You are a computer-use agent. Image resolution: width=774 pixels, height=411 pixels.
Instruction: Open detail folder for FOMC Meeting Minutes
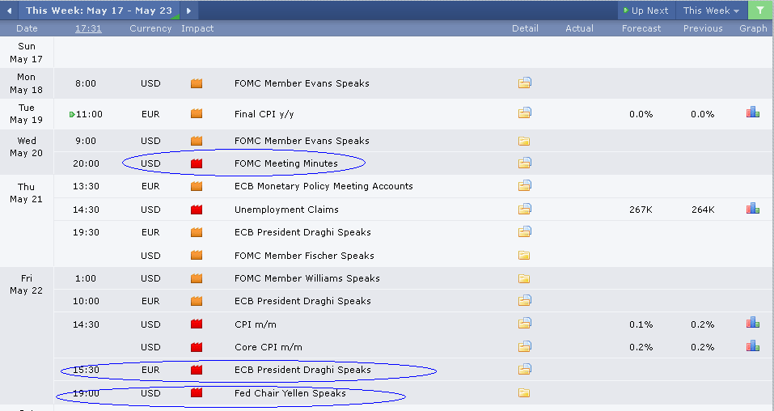[x=524, y=163]
